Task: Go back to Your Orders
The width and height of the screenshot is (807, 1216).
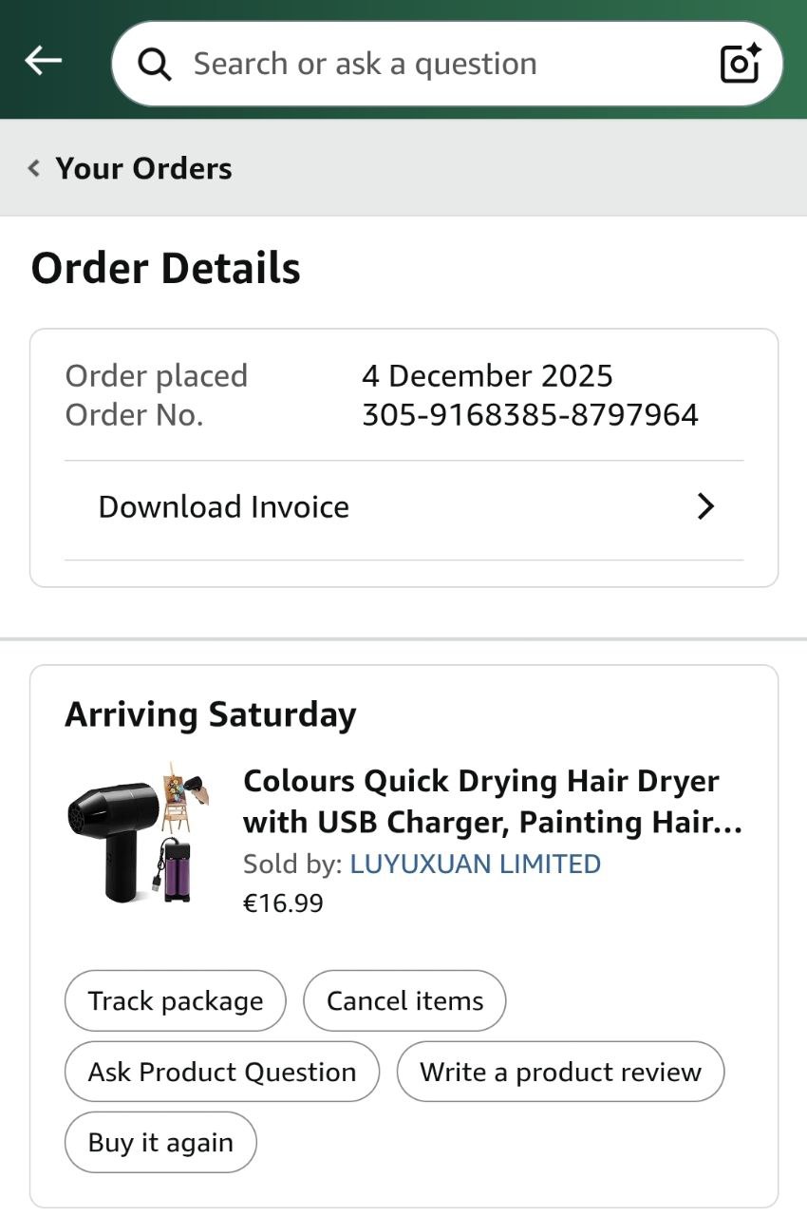Action: pos(143,169)
